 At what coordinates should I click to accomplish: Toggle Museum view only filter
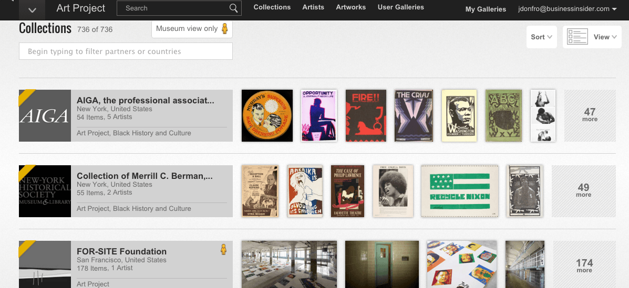192,29
